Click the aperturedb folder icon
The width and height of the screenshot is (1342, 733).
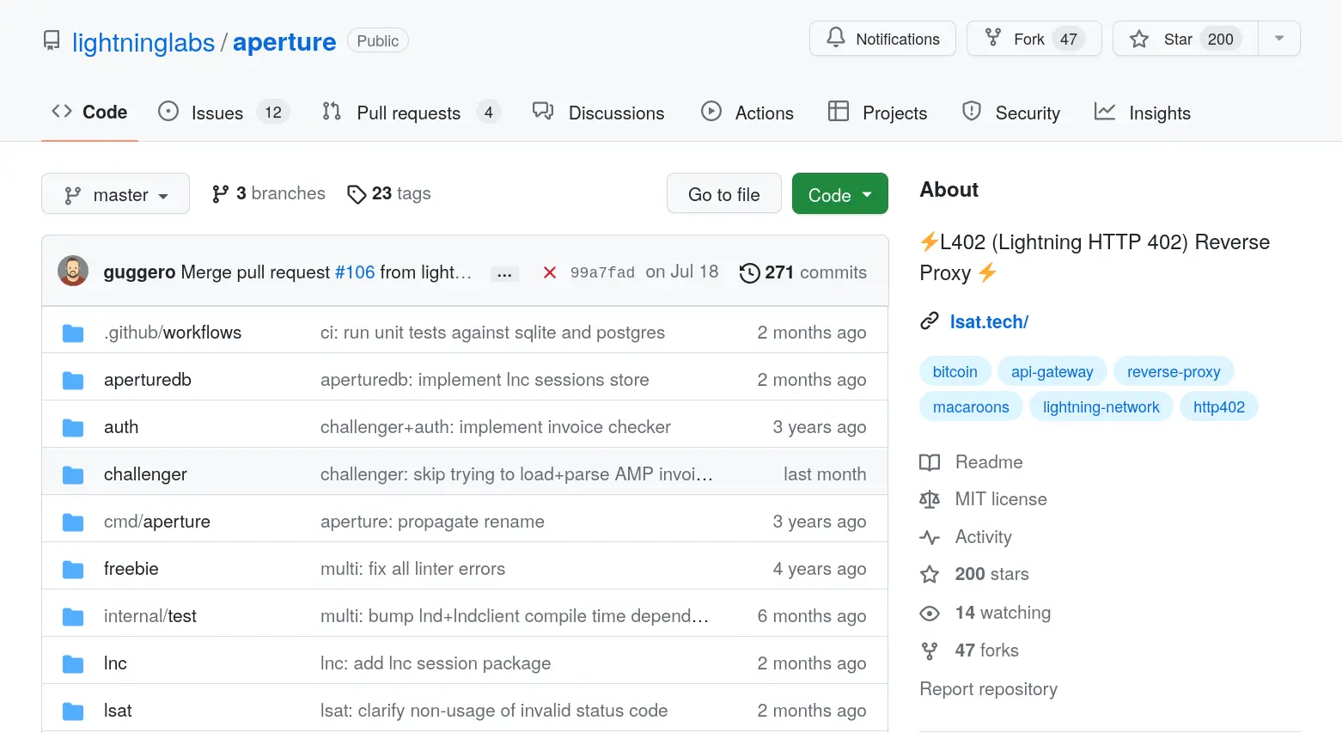click(x=73, y=380)
